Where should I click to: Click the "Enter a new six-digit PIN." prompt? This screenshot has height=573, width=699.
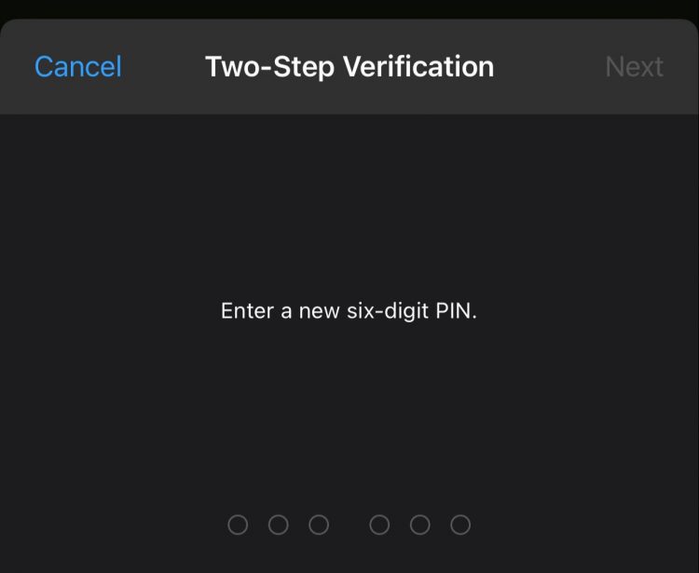pos(349,311)
